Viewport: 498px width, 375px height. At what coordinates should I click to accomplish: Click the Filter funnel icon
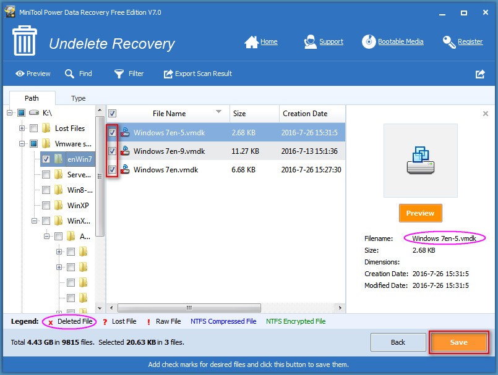[x=119, y=74]
